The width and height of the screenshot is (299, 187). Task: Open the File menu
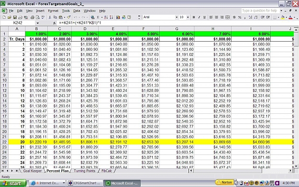(11, 11)
